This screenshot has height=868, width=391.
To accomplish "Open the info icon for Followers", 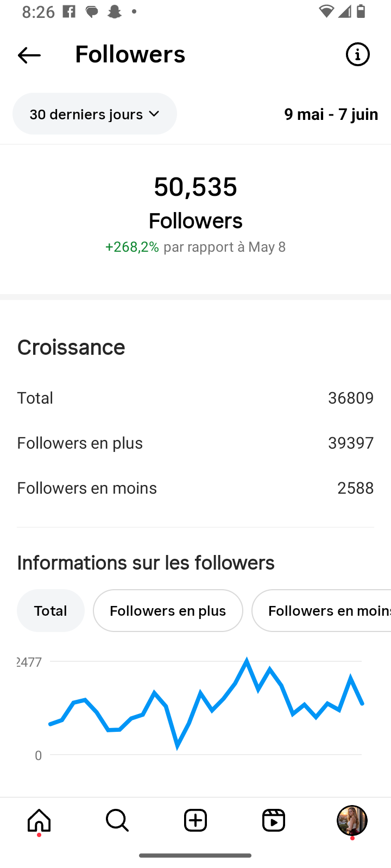I will (x=357, y=54).
